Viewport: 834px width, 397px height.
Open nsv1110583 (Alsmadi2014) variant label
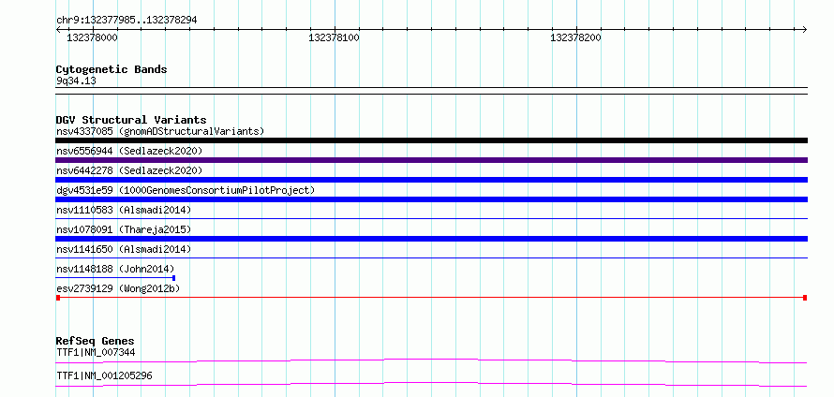pyautogui.click(x=124, y=210)
